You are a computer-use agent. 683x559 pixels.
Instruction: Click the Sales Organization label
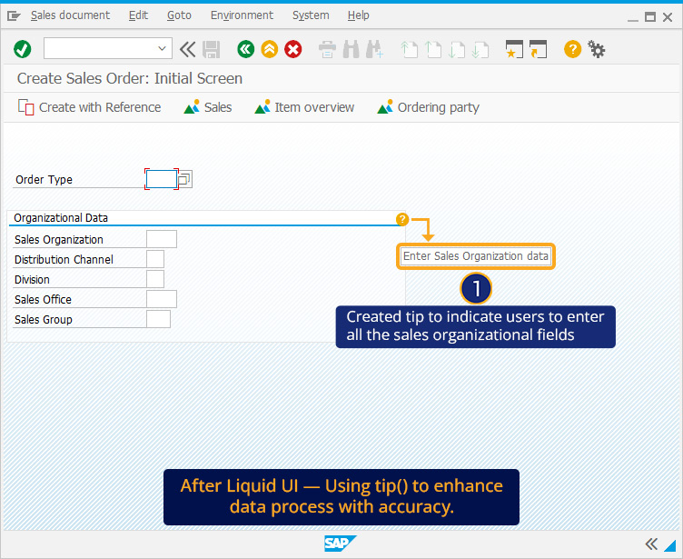point(59,239)
